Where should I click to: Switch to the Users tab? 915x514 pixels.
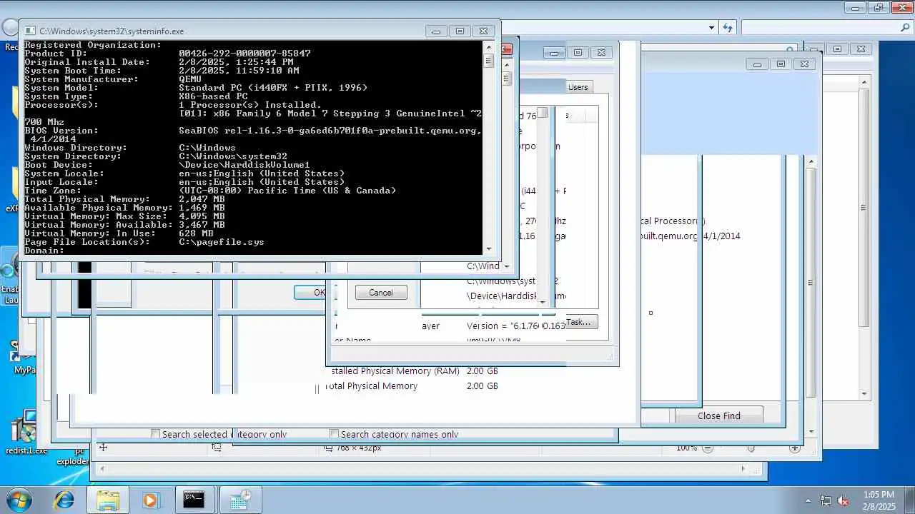(x=578, y=87)
